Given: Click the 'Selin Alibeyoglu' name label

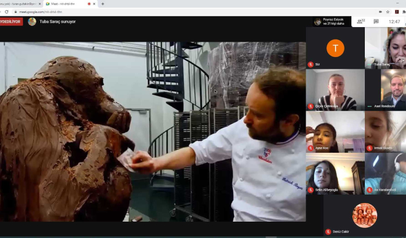Looking at the screenshot, I should [326, 190].
